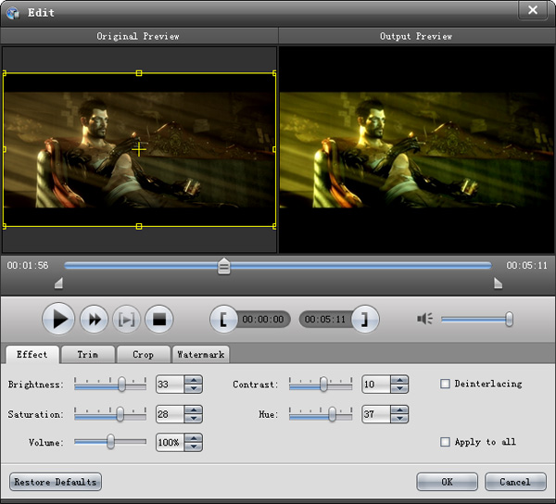The width and height of the screenshot is (556, 504).
Task: Mute audio via the speaker icon
Action: point(424,319)
